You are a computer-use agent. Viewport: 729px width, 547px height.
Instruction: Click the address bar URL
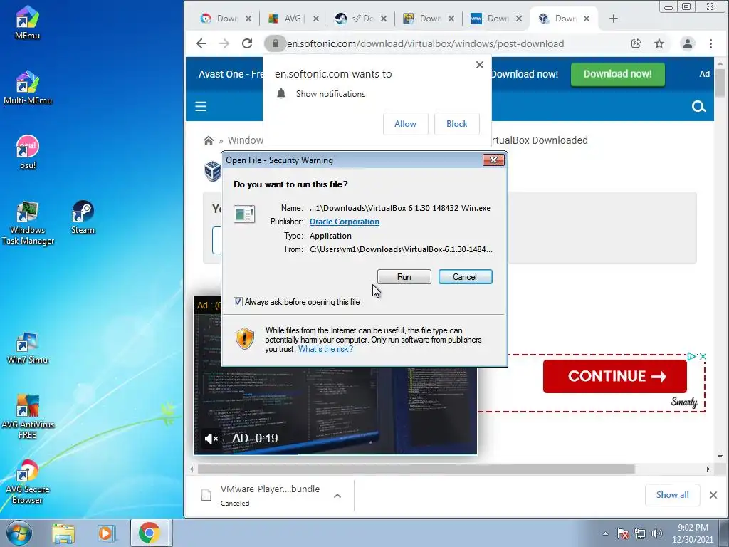point(425,43)
